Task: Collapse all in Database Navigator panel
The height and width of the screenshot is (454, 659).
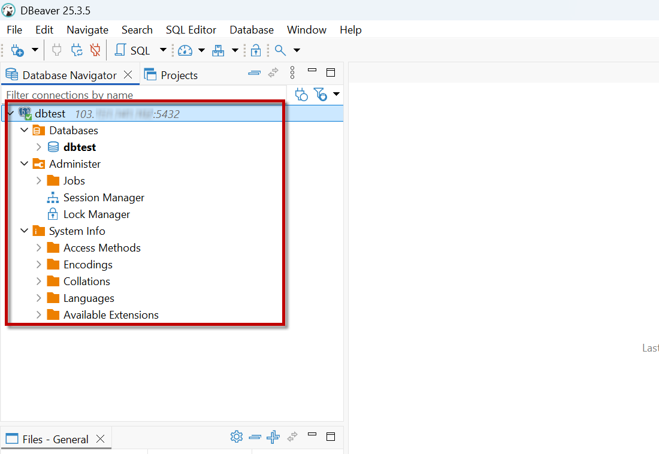Action: tap(255, 73)
